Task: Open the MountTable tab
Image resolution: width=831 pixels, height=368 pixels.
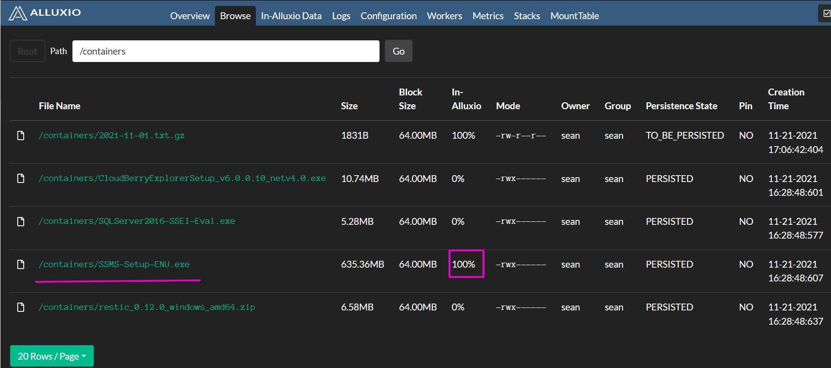Action: 575,16
